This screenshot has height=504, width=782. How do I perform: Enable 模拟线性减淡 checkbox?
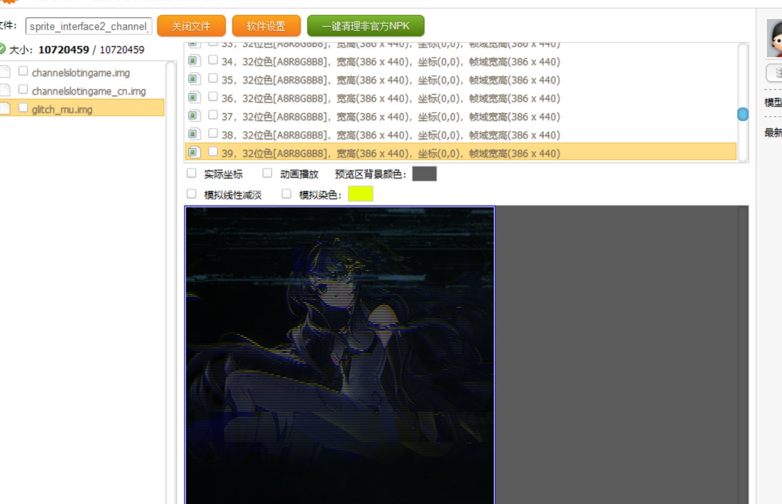pyautogui.click(x=192, y=194)
